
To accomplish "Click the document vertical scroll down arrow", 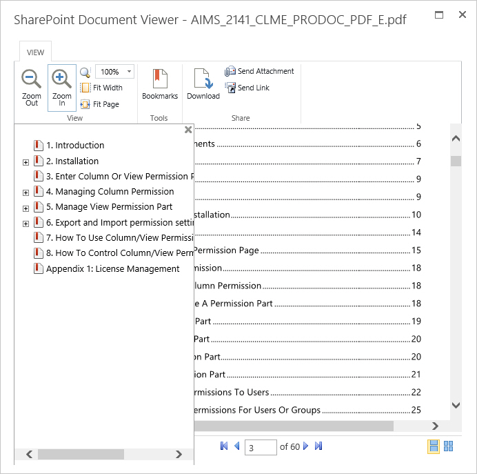I will [456, 405].
